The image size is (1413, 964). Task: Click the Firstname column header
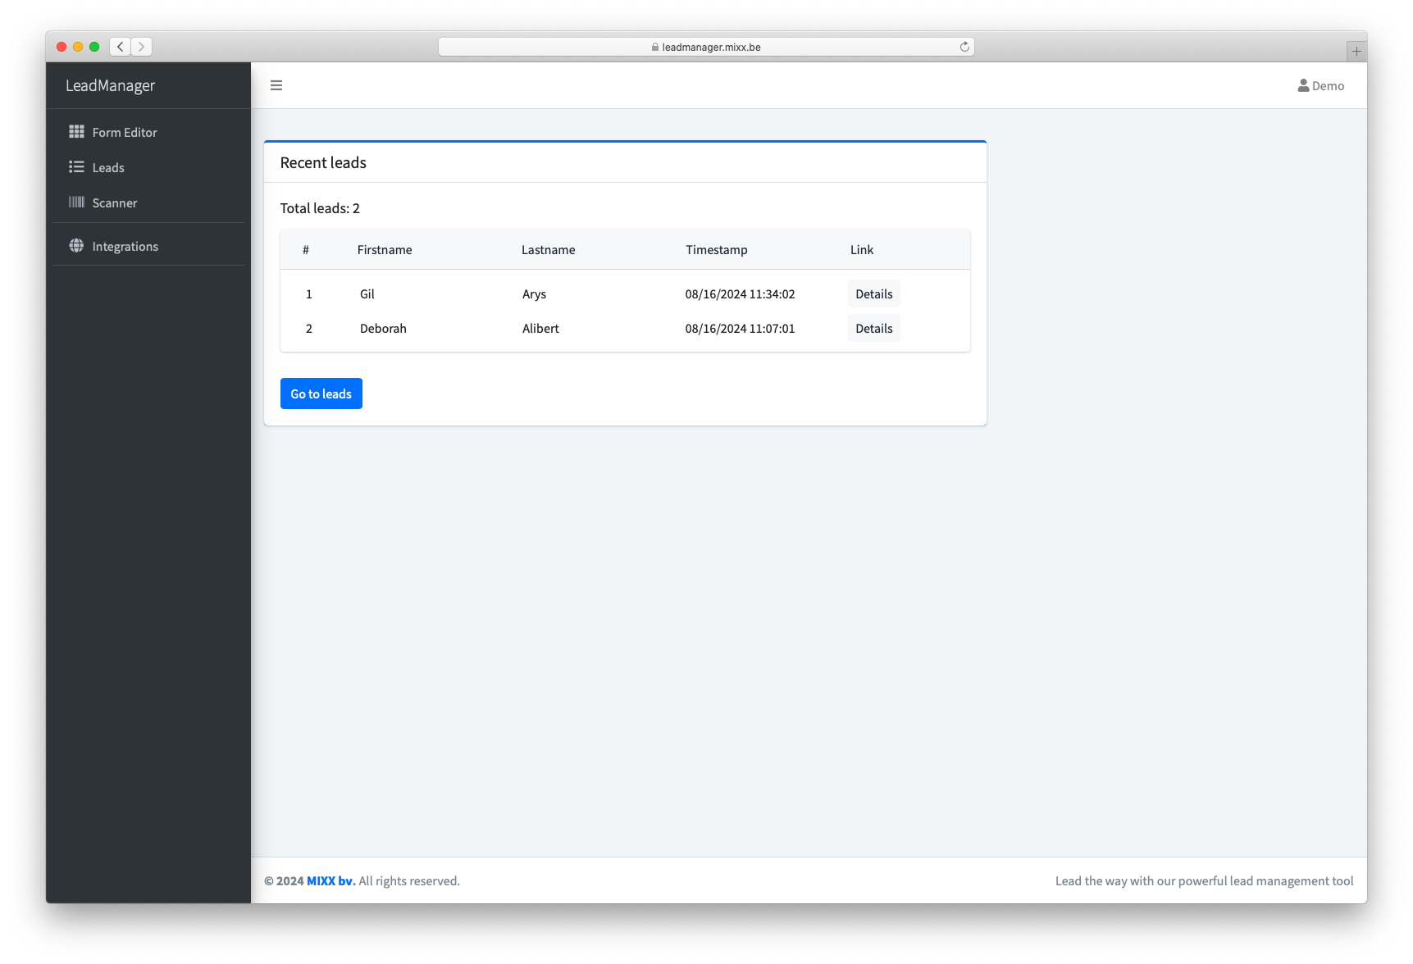[385, 250]
